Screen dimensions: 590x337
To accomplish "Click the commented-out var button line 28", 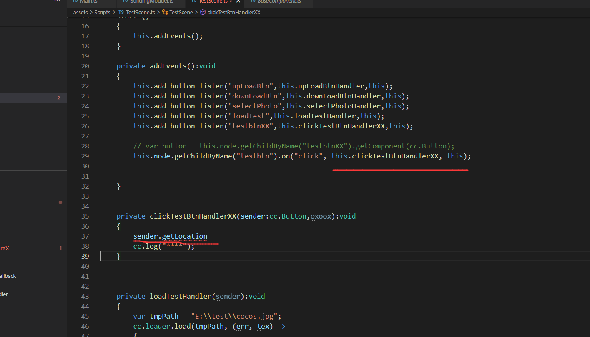I will [294, 146].
